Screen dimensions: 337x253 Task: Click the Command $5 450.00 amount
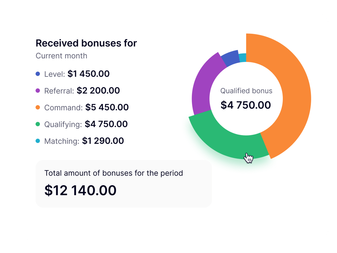(107, 107)
